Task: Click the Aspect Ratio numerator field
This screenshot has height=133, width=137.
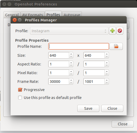Action: pos(59,64)
